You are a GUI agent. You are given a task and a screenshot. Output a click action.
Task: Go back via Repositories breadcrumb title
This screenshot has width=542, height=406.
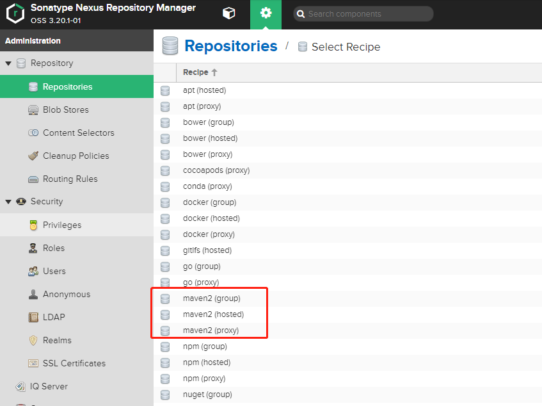point(230,46)
